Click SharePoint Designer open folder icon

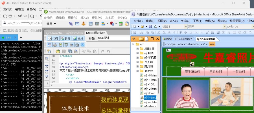pyautogui.click(x=142, y=27)
